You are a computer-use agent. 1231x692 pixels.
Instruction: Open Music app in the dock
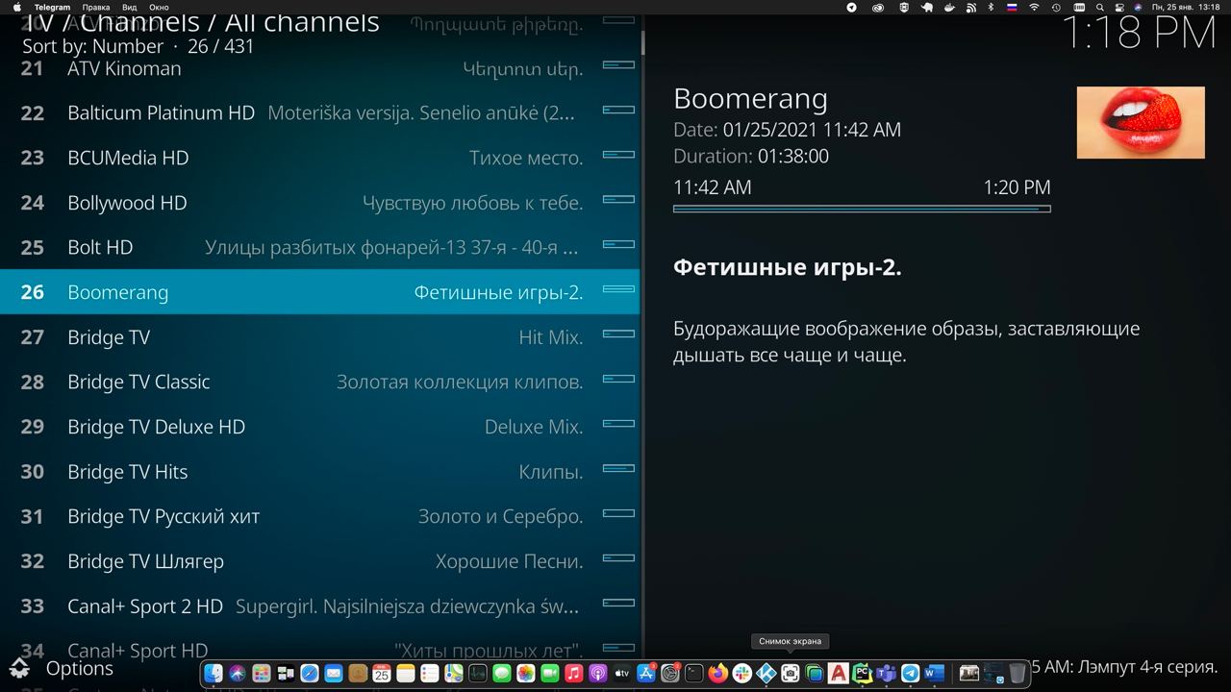(574, 674)
